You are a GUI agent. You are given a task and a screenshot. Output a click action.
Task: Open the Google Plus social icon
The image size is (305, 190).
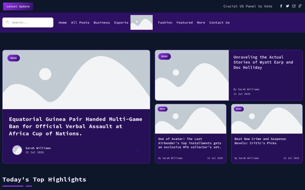(x=300, y=6)
